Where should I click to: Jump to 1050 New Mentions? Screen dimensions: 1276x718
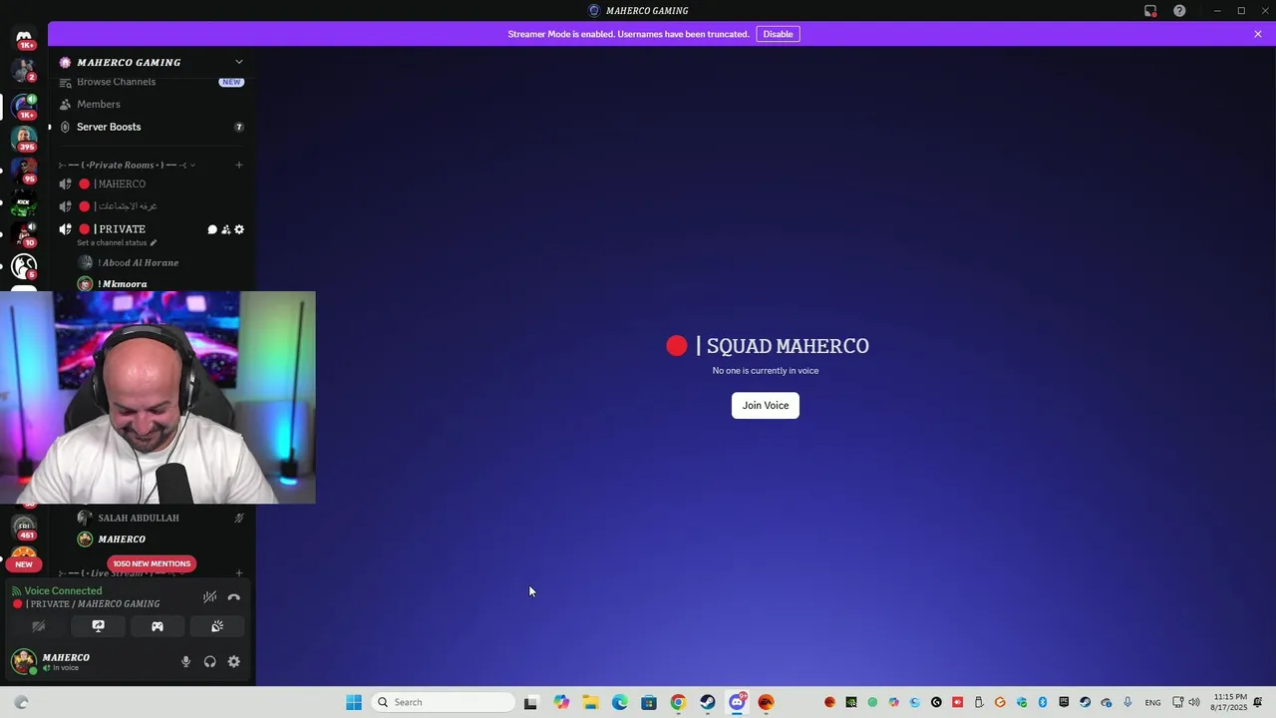pos(152,563)
